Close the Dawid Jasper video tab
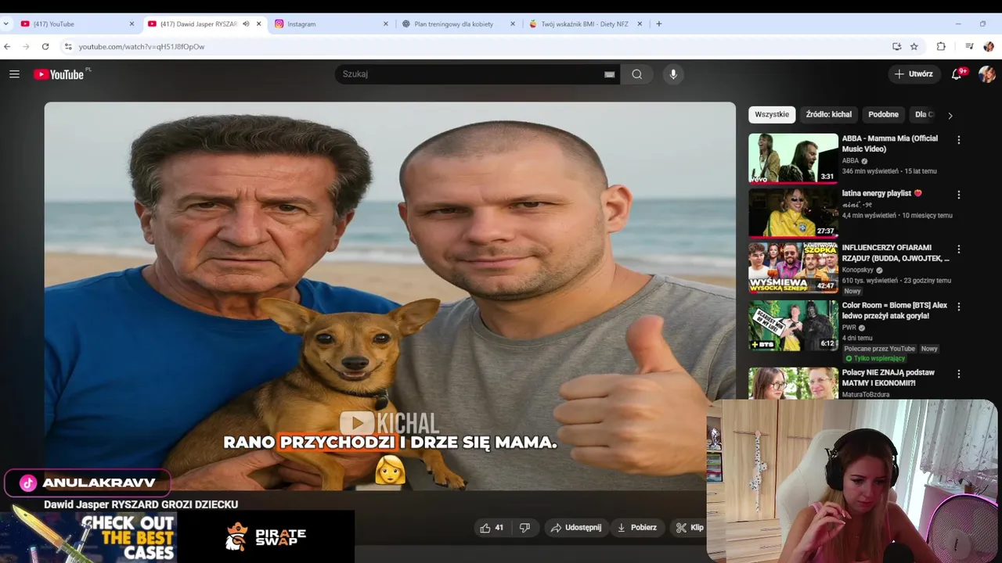Image resolution: width=1002 pixels, height=563 pixels. click(258, 23)
